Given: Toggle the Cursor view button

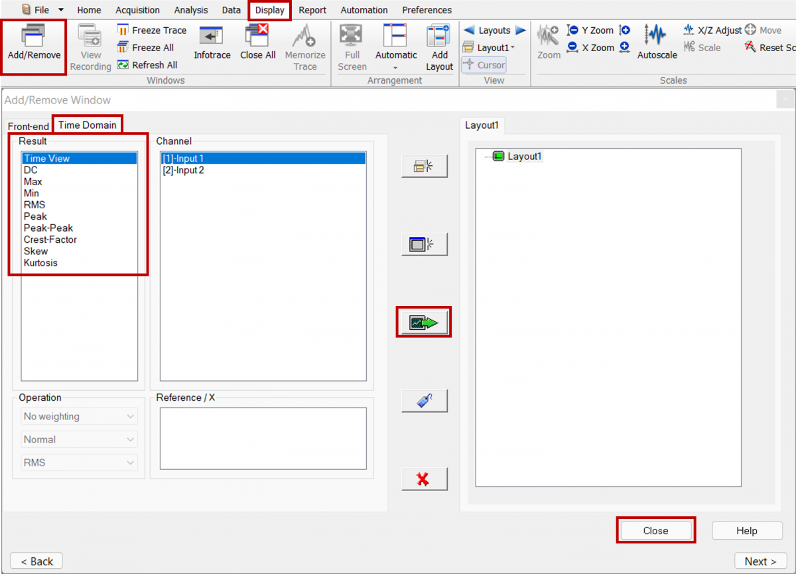Looking at the screenshot, I should click(x=484, y=65).
